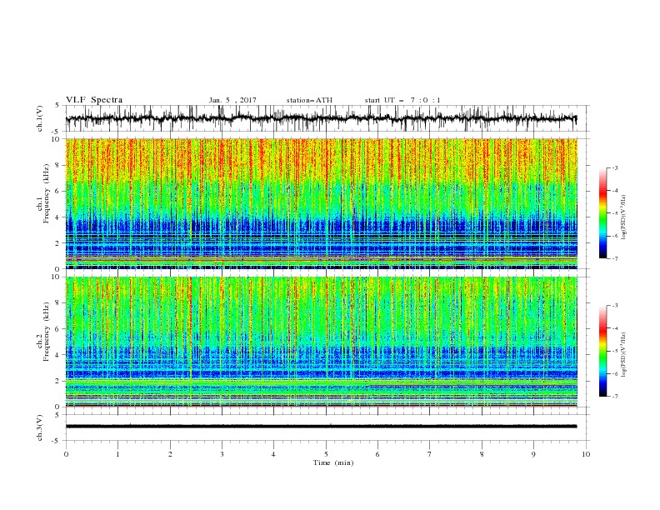Viewport: 660px width, 510px height.
Task: Select the "start UT = 7 :0 :1" text
Action: tap(402, 100)
